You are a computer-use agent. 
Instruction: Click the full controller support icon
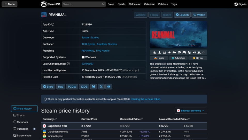184,52
